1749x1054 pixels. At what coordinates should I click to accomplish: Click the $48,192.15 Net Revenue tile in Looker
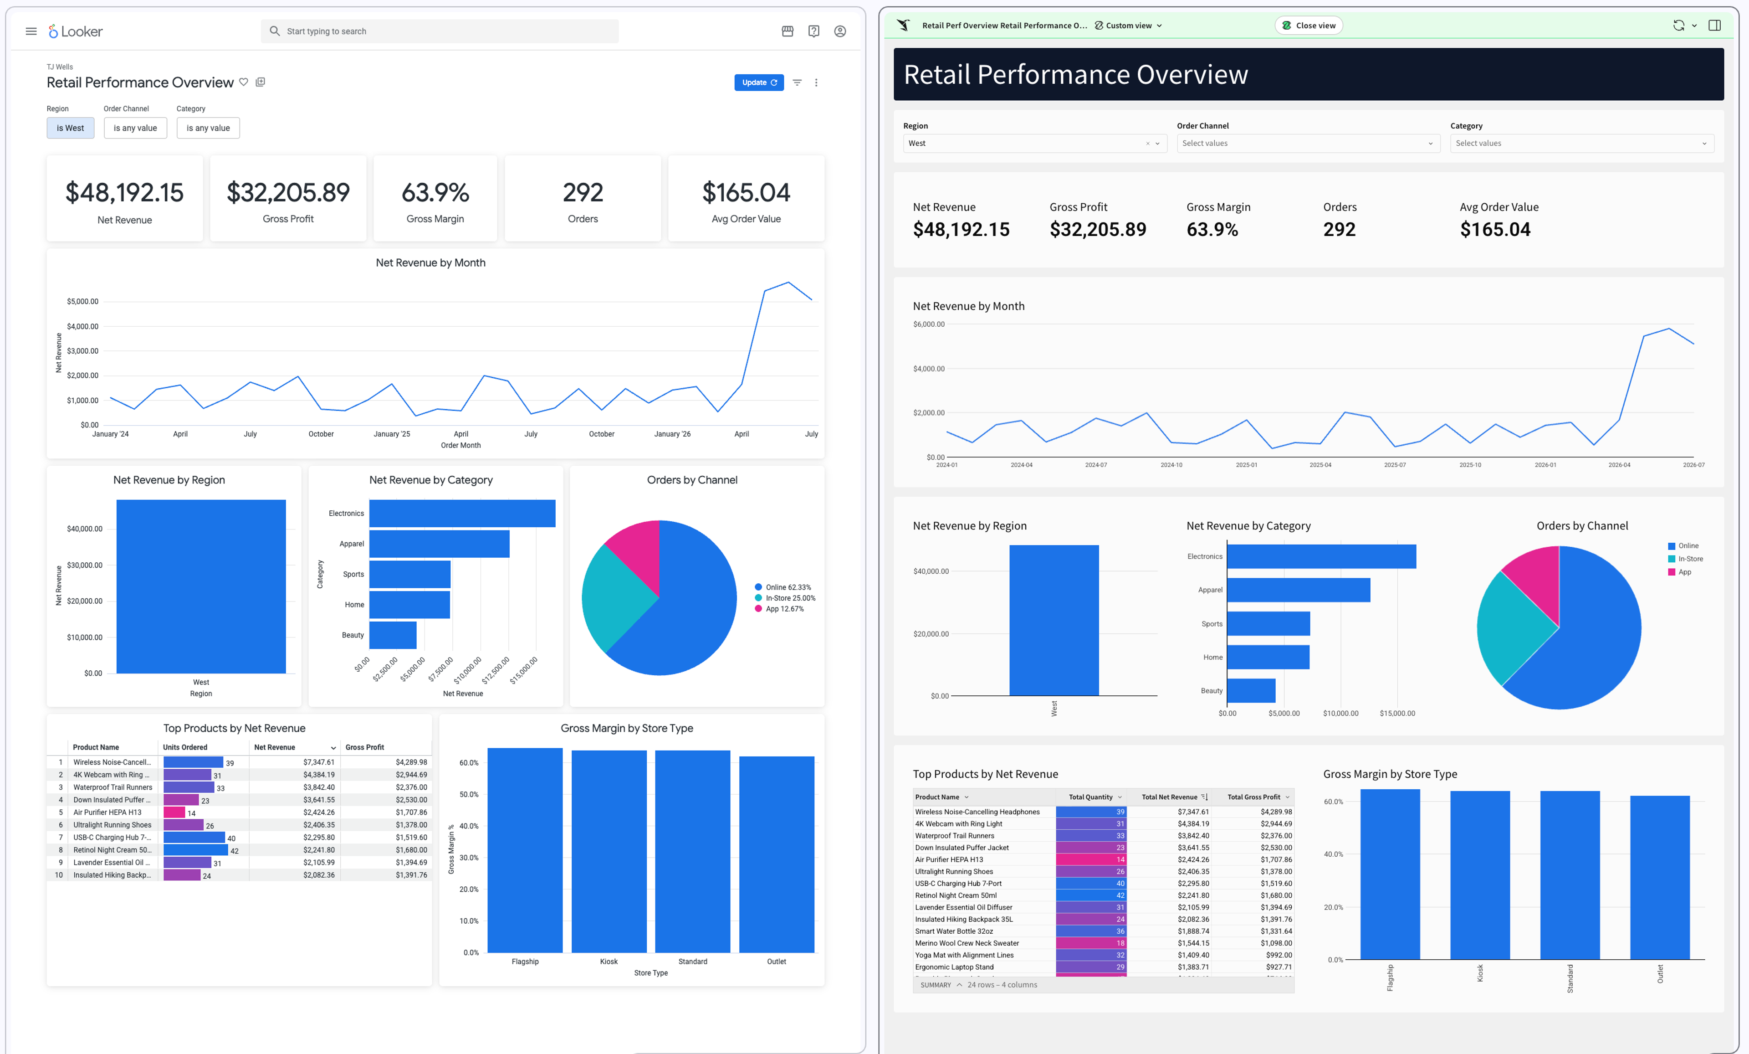coord(125,199)
